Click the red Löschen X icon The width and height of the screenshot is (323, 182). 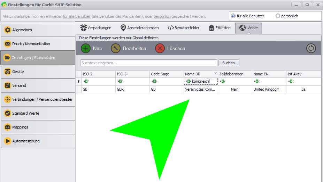coord(160,49)
